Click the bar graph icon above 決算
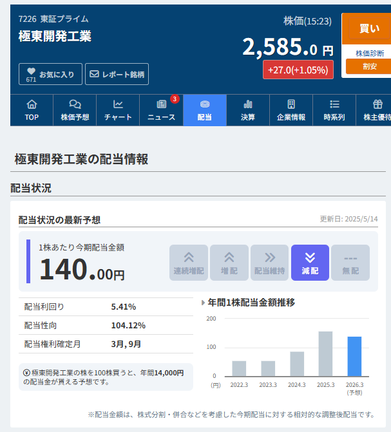Screen dimensions: 391x432 [248, 104]
